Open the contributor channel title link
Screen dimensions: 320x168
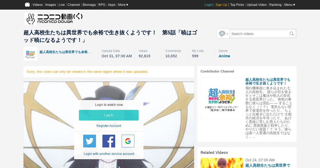(x=268, y=82)
